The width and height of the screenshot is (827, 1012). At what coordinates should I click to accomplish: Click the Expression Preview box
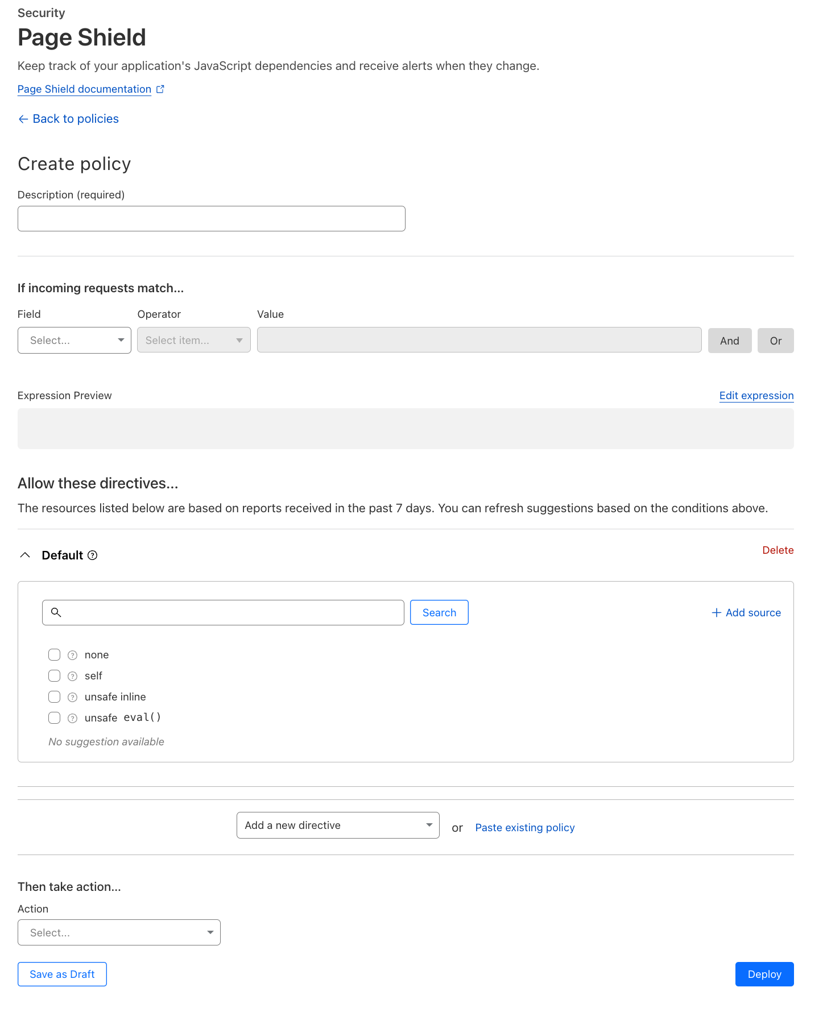[406, 429]
